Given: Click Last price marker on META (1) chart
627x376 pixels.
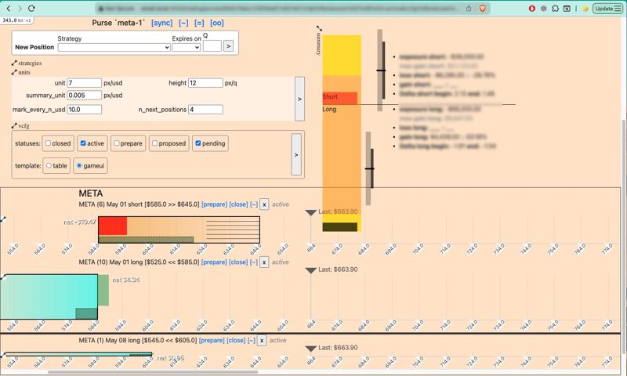Looking at the screenshot, I should click(x=310, y=349).
